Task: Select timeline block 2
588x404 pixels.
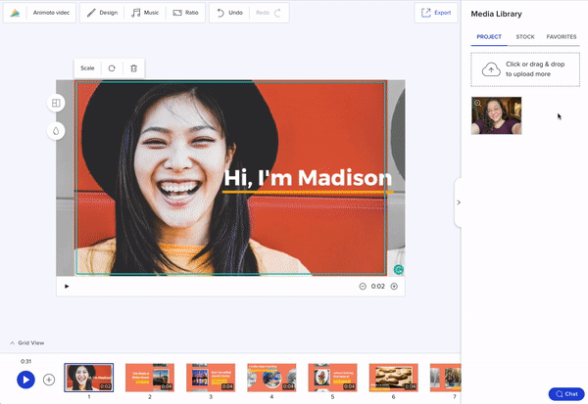Action: click(x=150, y=378)
